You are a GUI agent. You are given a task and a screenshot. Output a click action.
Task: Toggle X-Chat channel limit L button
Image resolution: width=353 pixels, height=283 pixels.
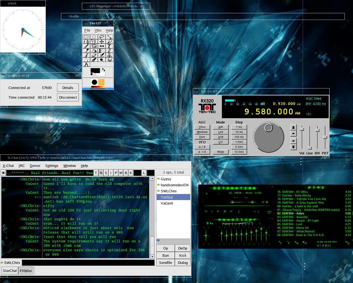coord(144,173)
